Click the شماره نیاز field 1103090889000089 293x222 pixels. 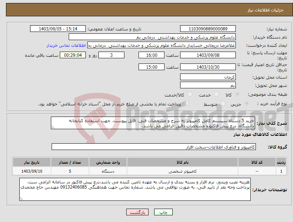208,29
